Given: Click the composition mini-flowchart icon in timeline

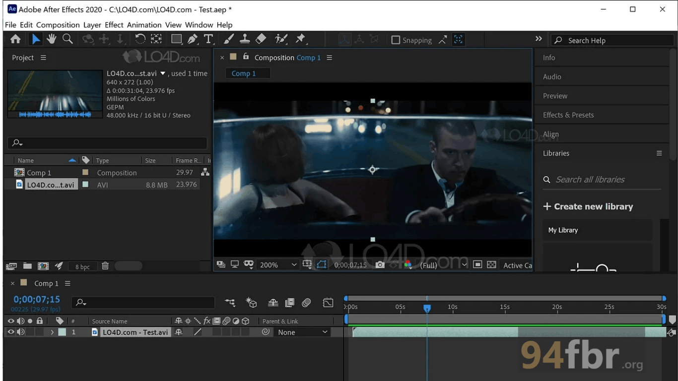Looking at the screenshot, I should [x=230, y=302].
